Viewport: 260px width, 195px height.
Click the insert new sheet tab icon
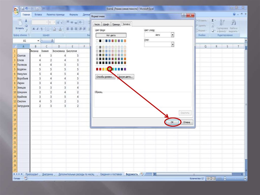142,174
